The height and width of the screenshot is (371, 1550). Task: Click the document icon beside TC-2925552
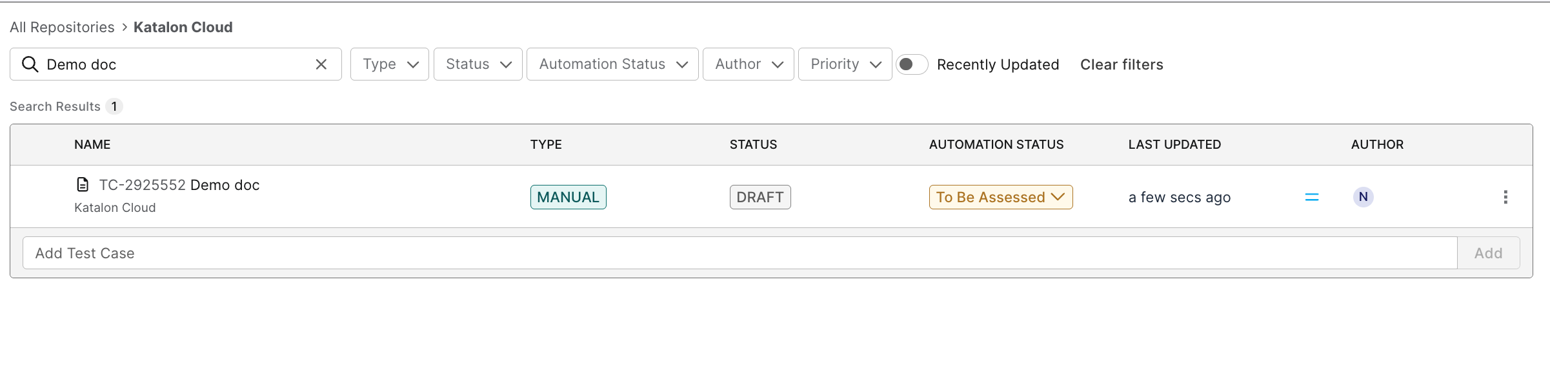pos(83,185)
